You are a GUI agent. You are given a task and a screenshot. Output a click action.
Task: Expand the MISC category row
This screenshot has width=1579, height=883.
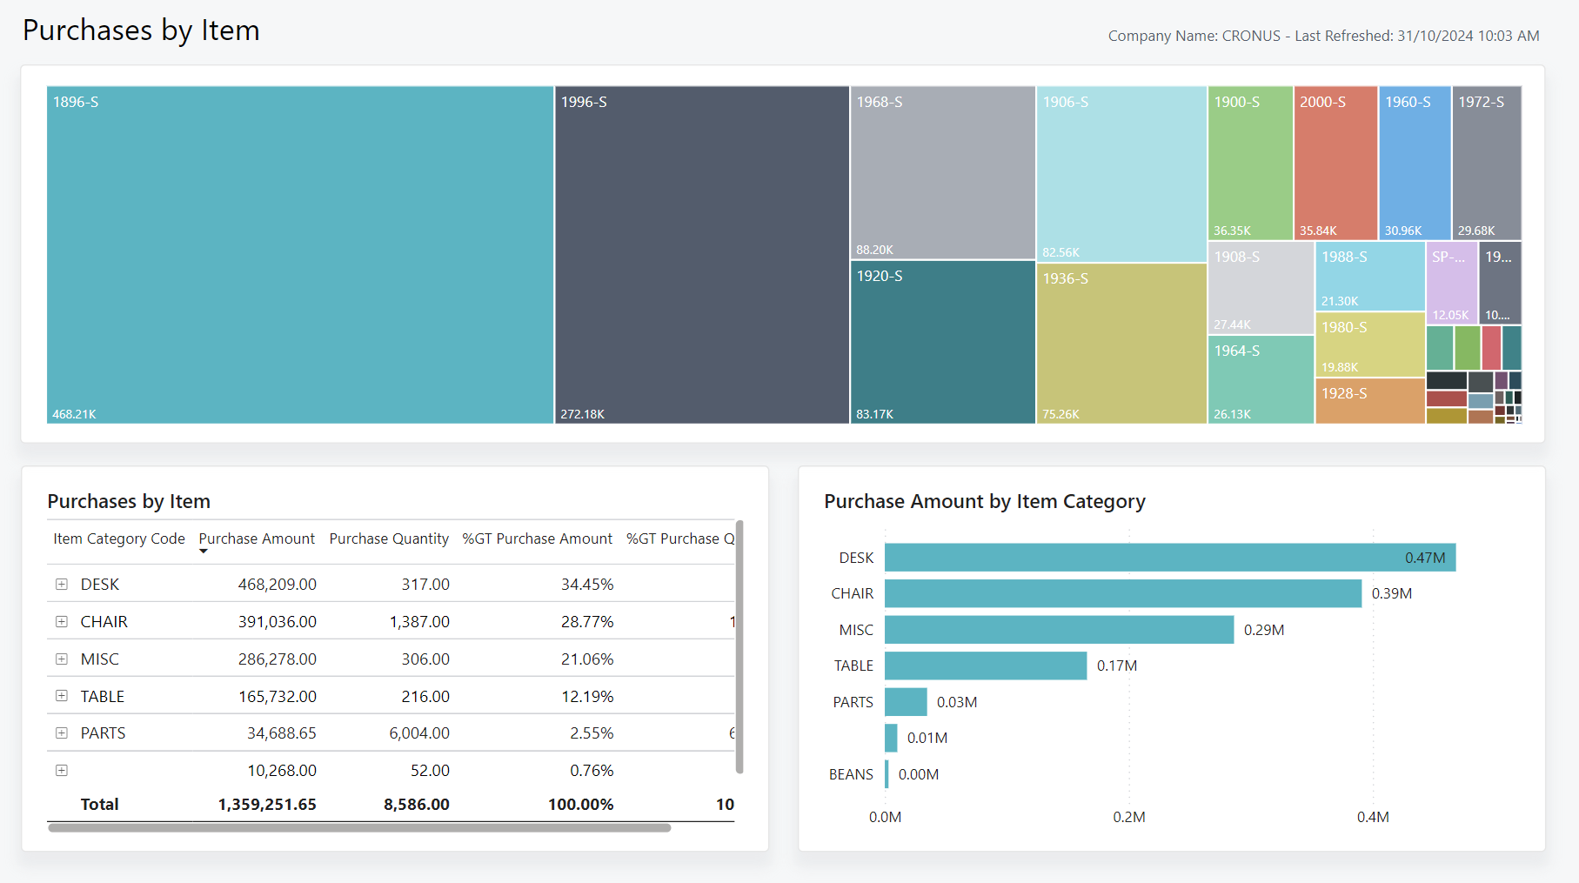[x=62, y=659]
